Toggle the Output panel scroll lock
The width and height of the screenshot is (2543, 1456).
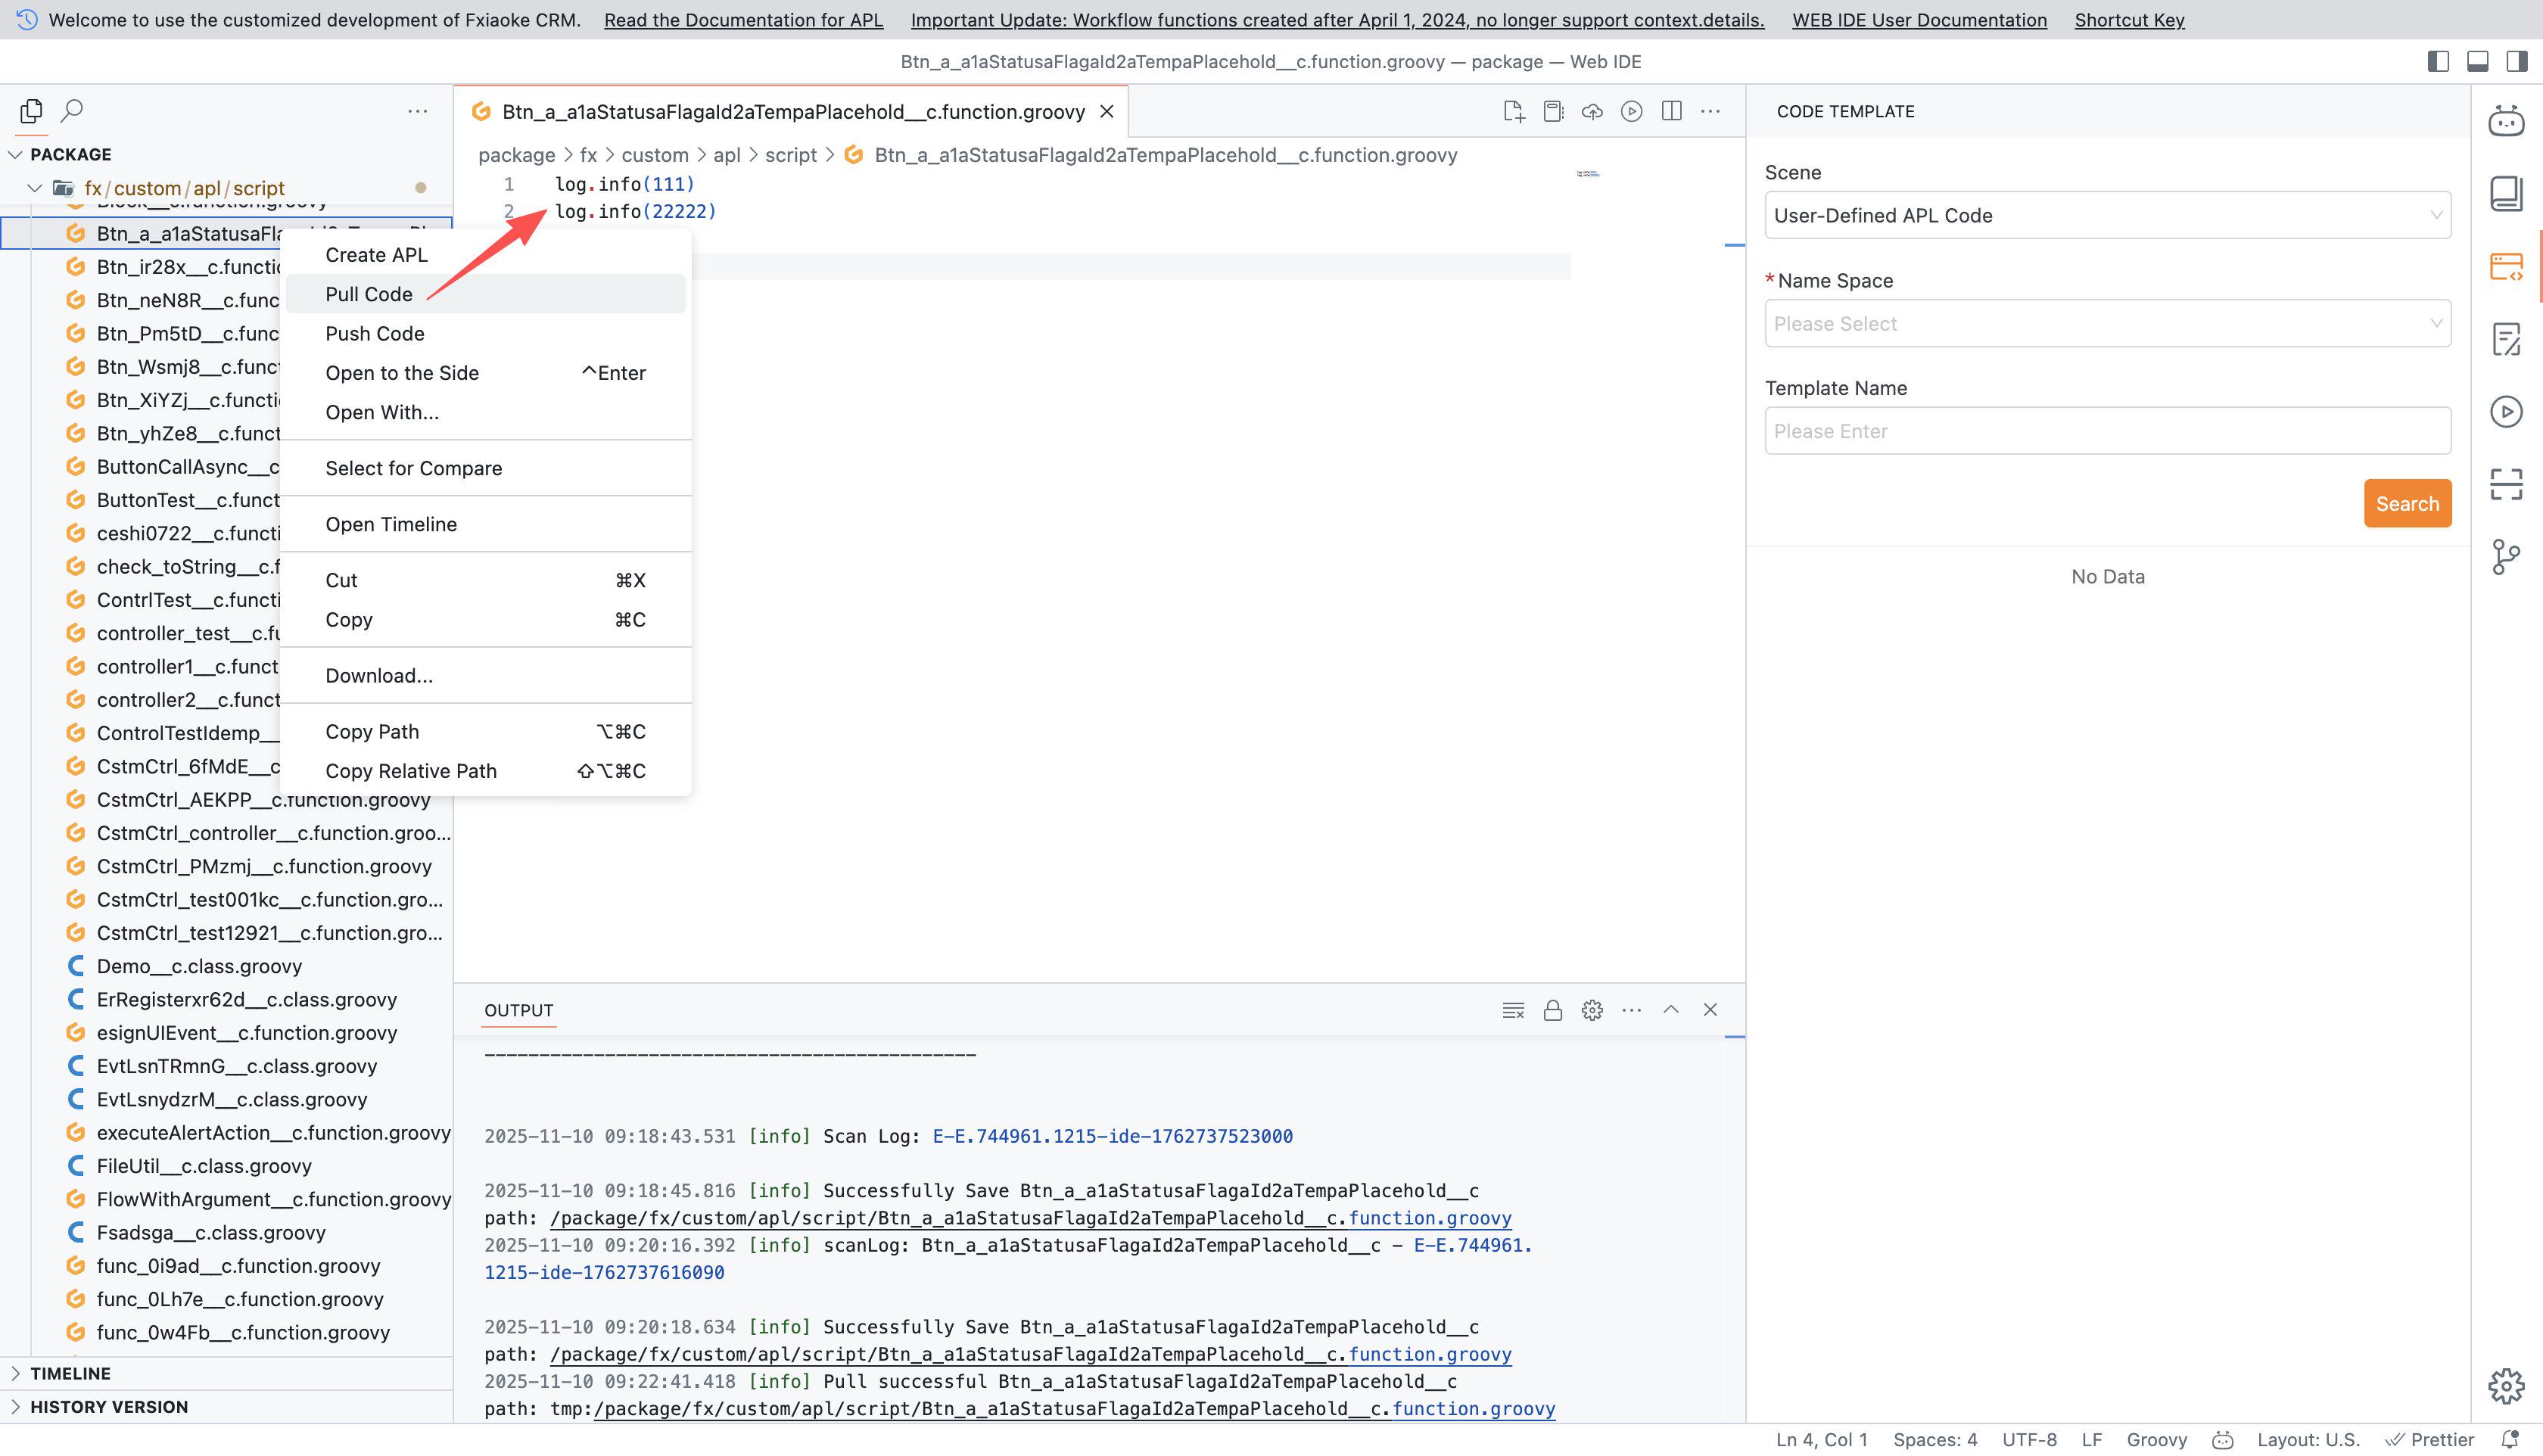point(1552,1010)
